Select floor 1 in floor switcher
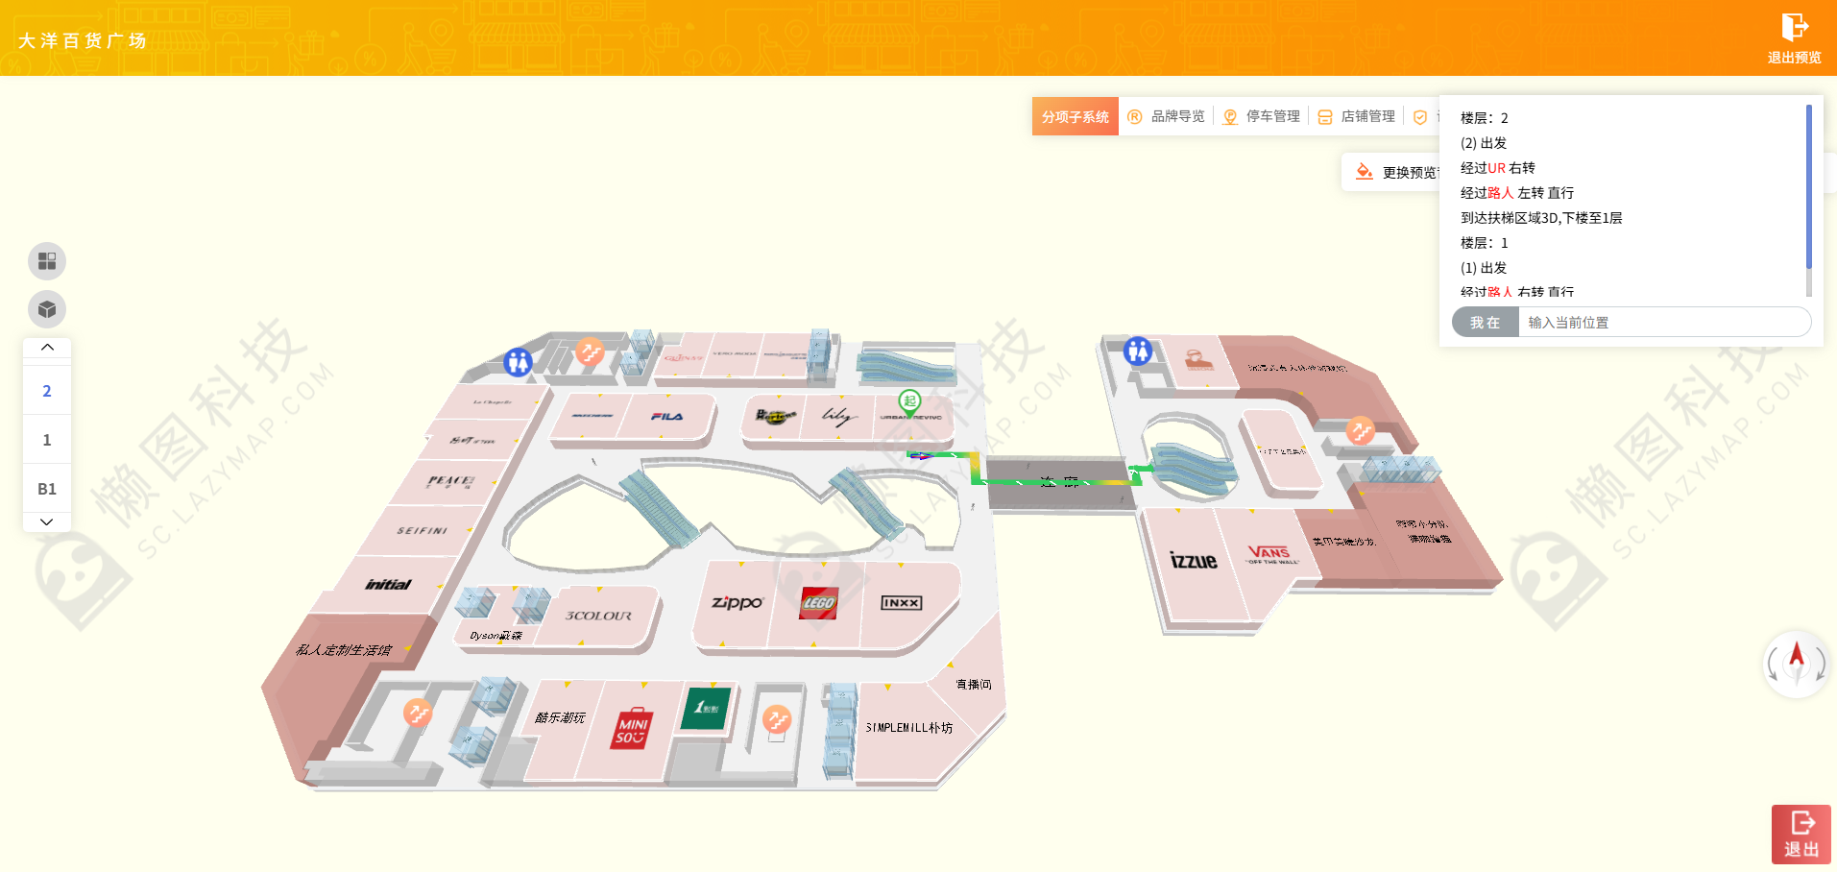Image resolution: width=1837 pixels, height=872 pixels. (47, 440)
